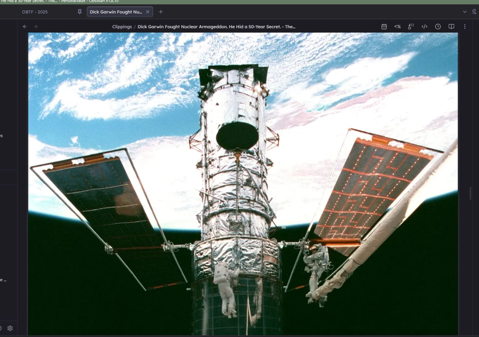Toggle reading view with the book icon

(x=451, y=27)
